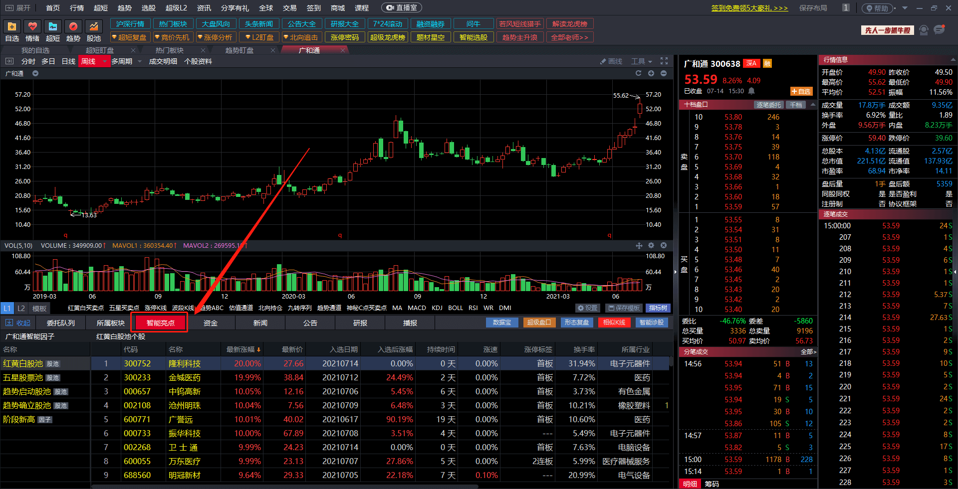Click the 画线 drawing pencil tool
The height and width of the screenshot is (489, 958).
click(611, 61)
